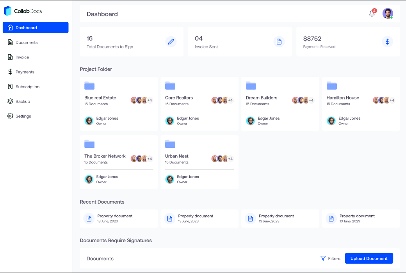Screen dimensions: 406x273
Task: Click the Upload Document button
Action: click(x=369, y=258)
